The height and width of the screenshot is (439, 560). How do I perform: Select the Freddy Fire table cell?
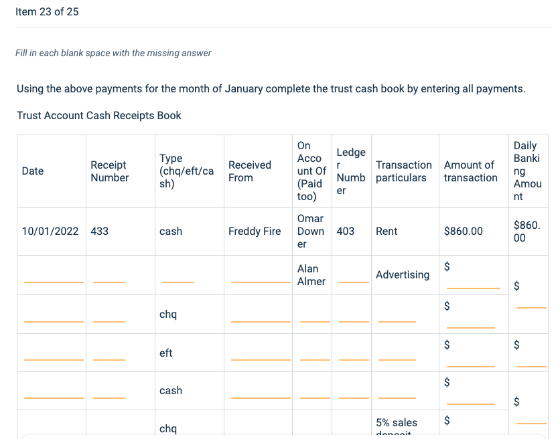[x=254, y=231]
